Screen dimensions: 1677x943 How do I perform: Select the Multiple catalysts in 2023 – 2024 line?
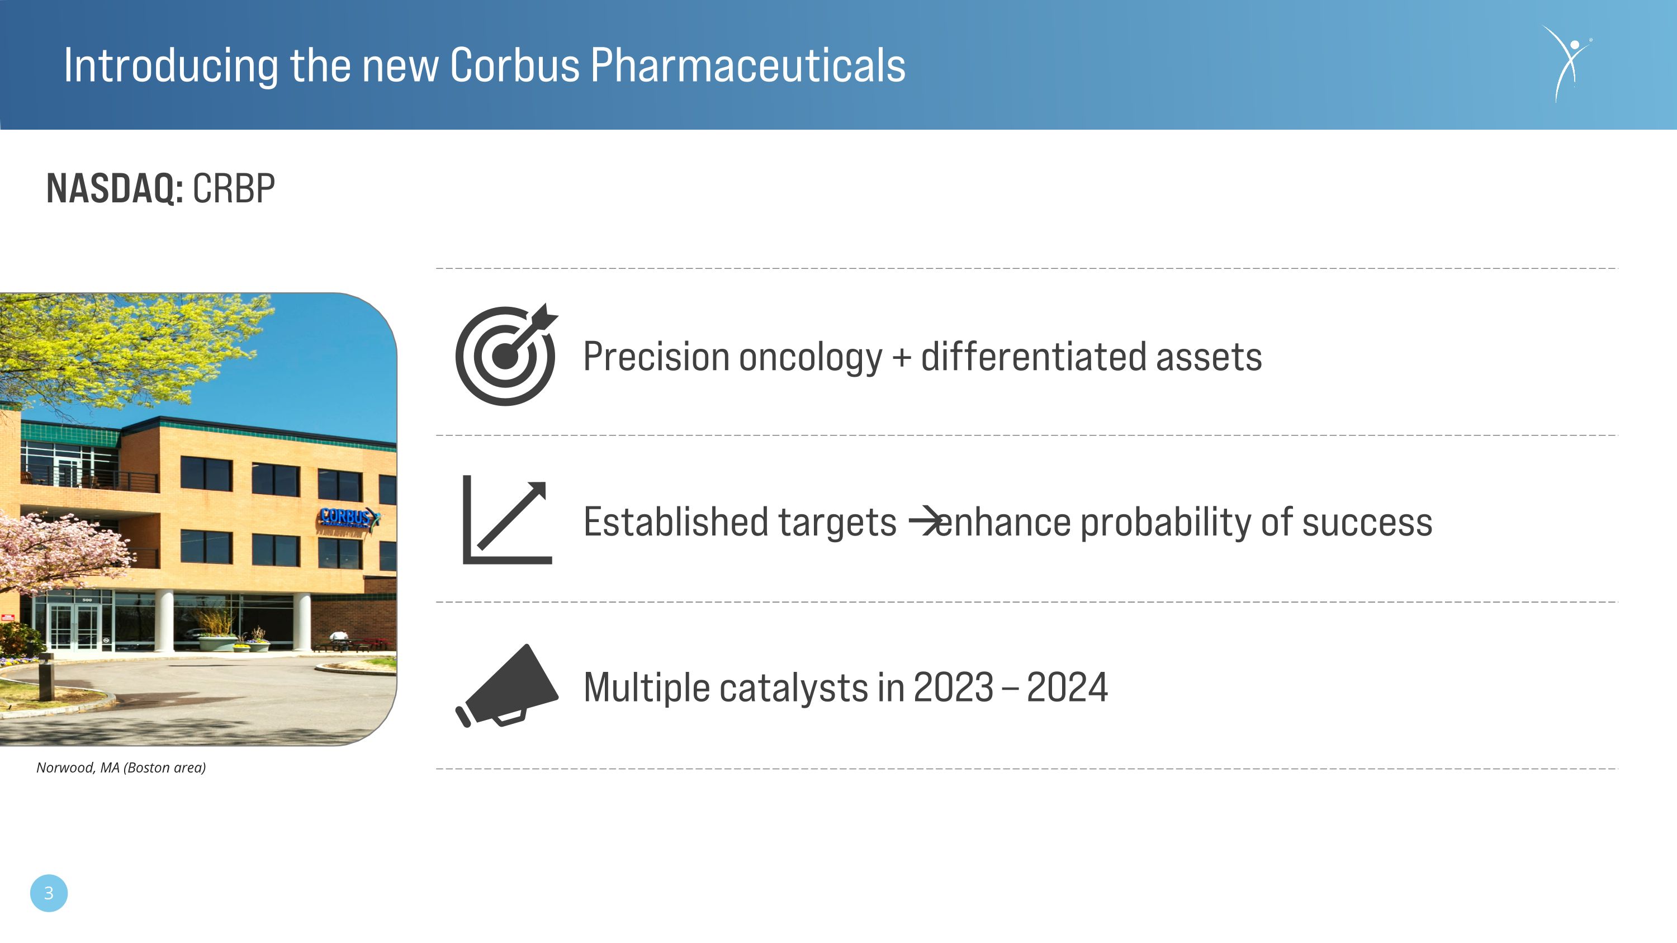(x=846, y=688)
